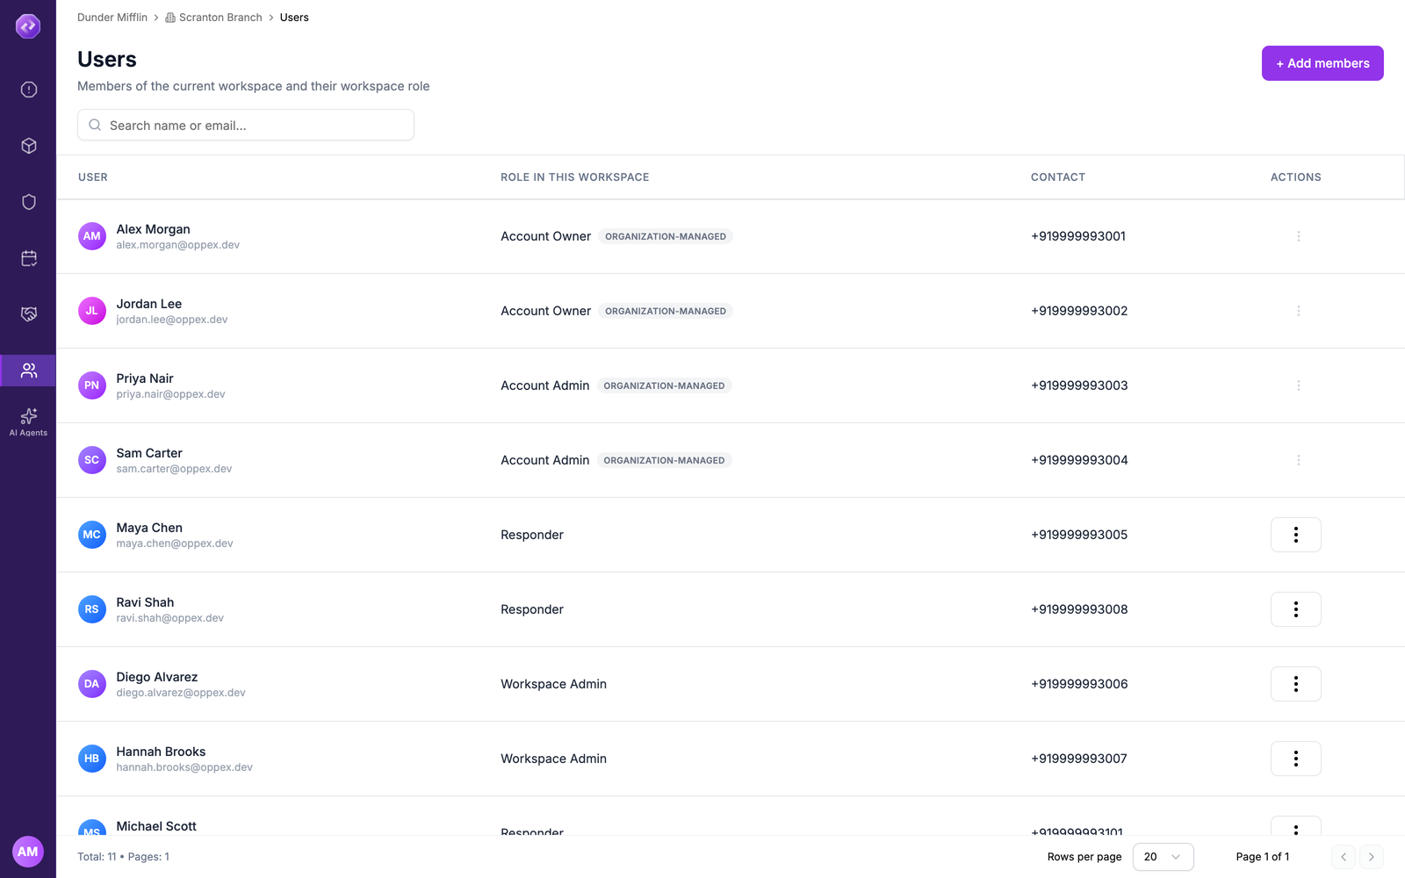
Task: Select the name Sam Carter
Action: (149, 453)
